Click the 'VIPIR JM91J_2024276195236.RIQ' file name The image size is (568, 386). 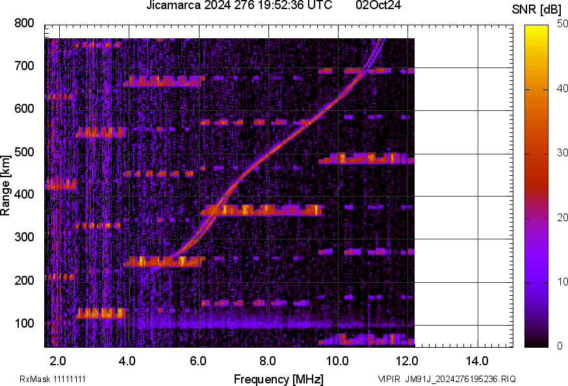[x=446, y=379]
